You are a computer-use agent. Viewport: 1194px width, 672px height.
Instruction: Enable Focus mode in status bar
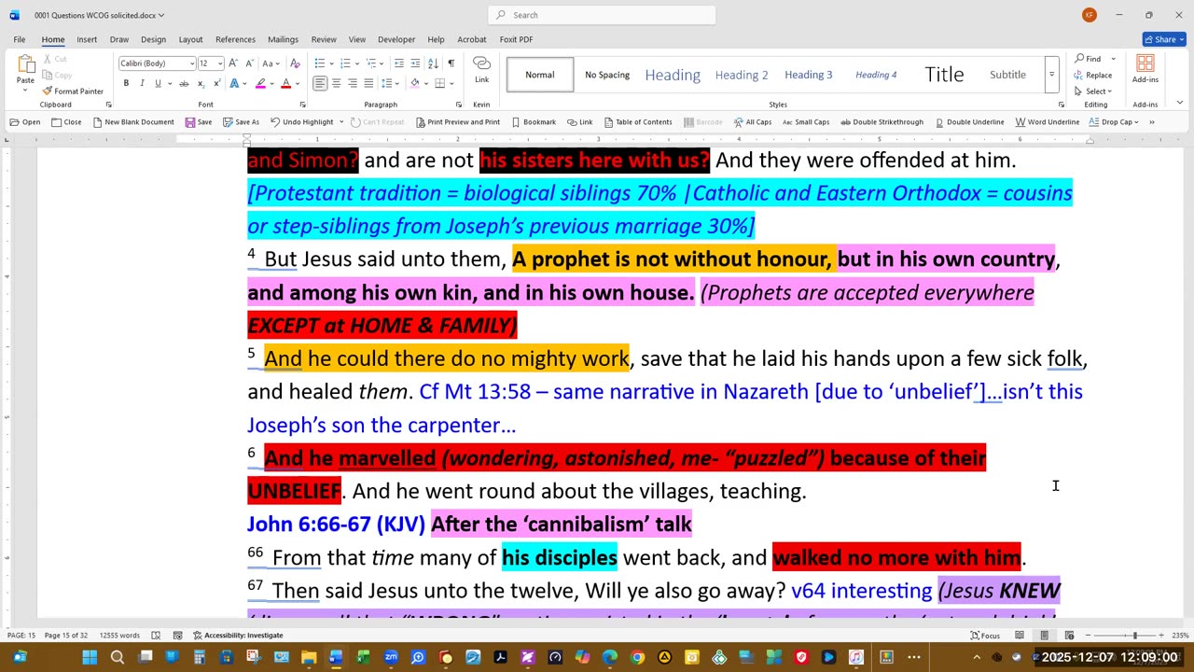pyautogui.click(x=985, y=636)
